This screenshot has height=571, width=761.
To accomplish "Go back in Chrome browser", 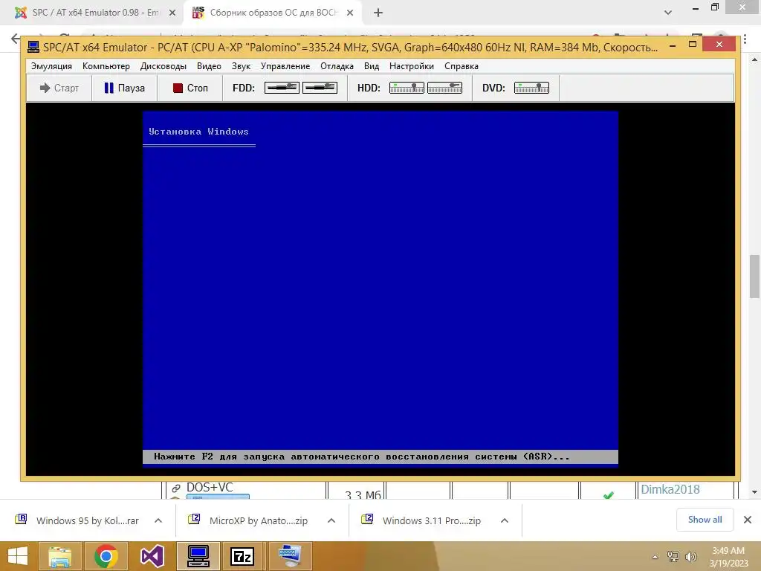I will click(16, 39).
